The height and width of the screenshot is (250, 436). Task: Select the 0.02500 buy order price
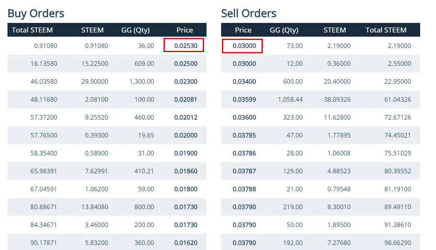[x=186, y=64]
